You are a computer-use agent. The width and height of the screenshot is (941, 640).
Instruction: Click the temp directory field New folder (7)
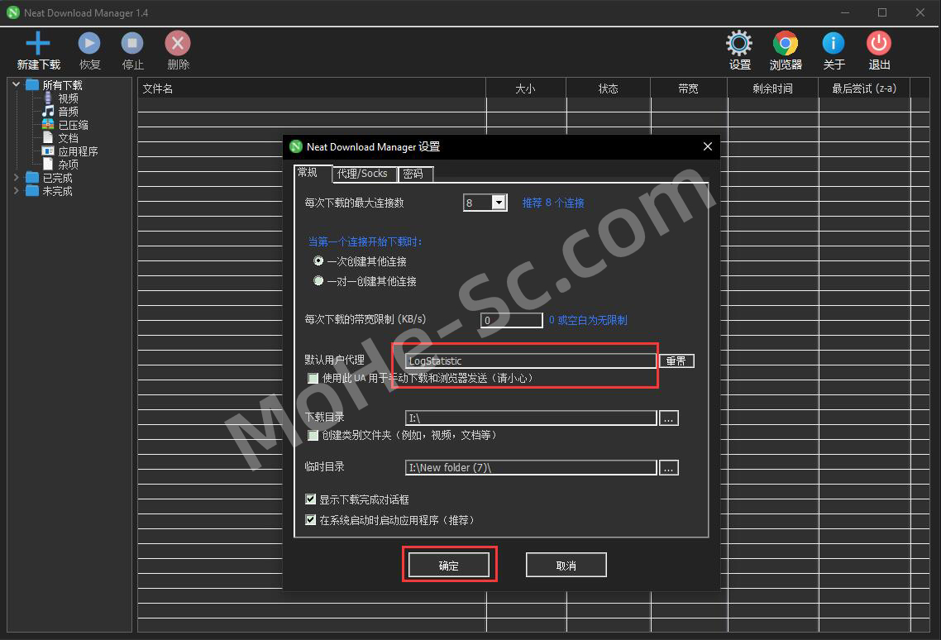tap(531, 467)
